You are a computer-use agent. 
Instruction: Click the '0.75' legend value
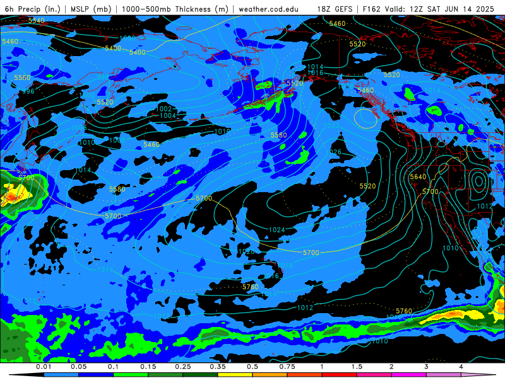click(x=287, y=367)
